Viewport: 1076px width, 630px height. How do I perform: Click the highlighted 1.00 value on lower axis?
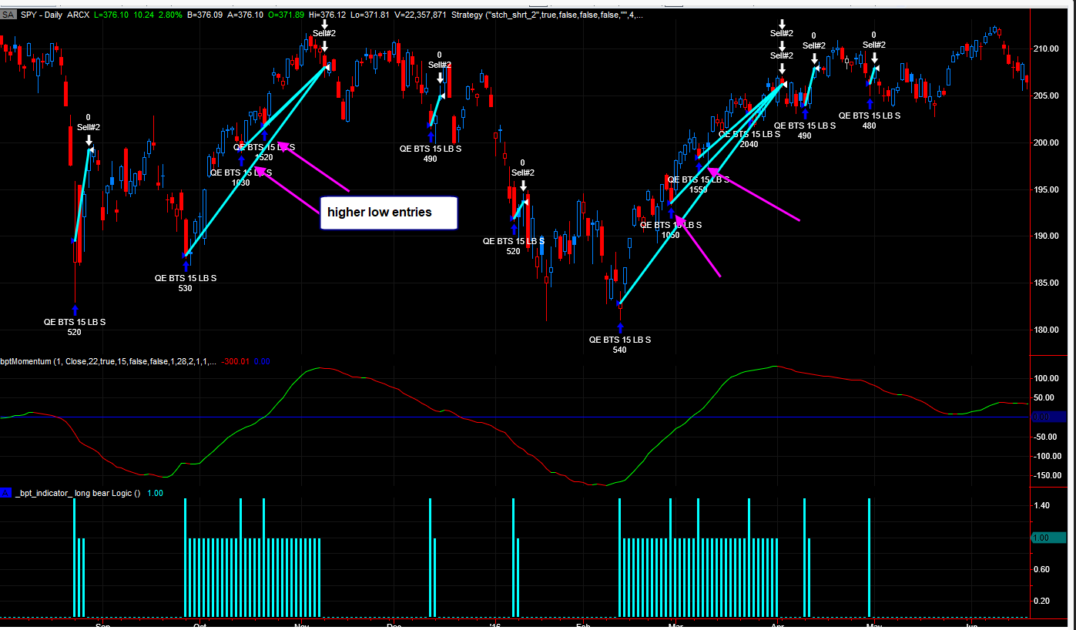coord(1048,538)
